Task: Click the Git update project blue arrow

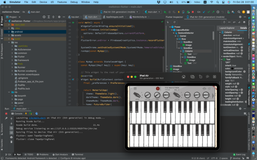Action: (204, 12)
